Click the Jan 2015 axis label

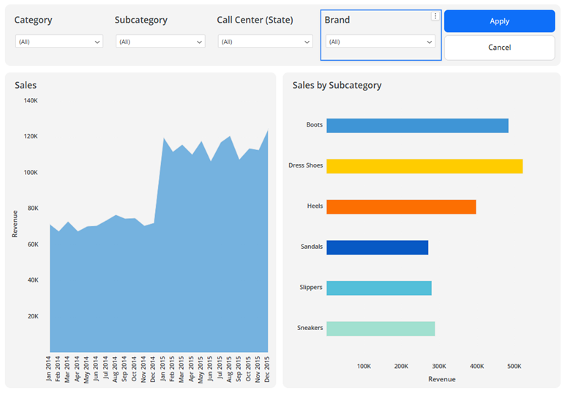click(163, 368)
